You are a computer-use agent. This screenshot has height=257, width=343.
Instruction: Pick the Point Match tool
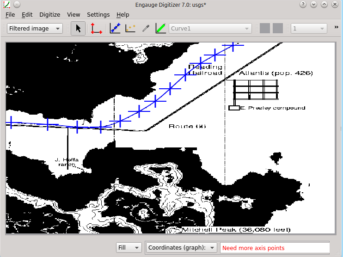pyautogui.click(x=130, y=28)
